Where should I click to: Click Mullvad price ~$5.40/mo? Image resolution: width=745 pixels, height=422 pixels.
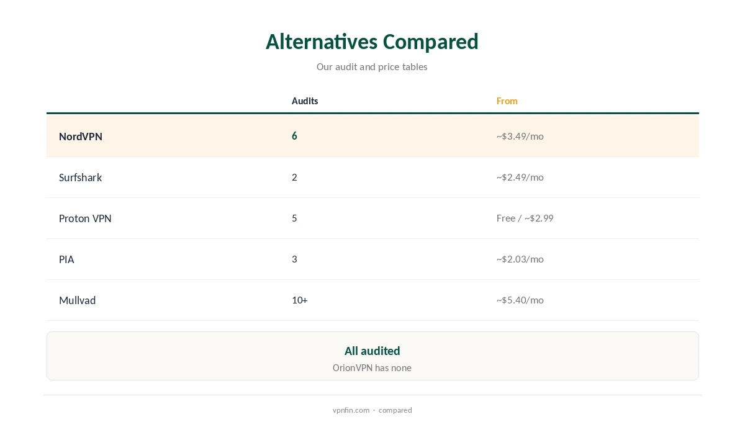tap(520, 300)
